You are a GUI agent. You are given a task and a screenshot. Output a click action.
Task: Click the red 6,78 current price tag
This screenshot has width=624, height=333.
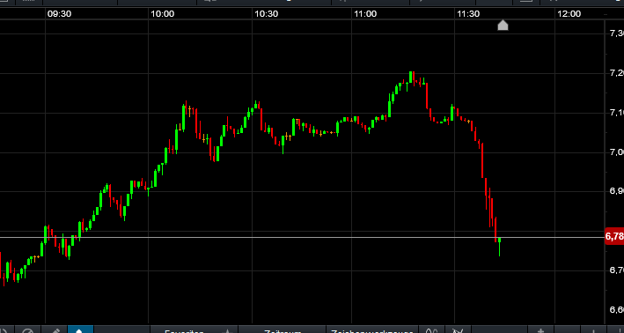(x=614, y=236)
